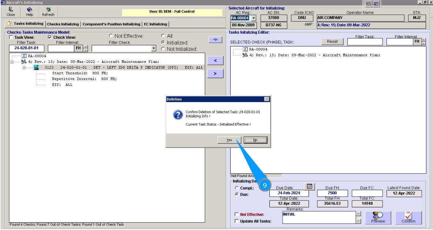This screenshot has height=230, width=433.
Task: Open the calendar picker beside Due Date
Action: click(310, 187)
